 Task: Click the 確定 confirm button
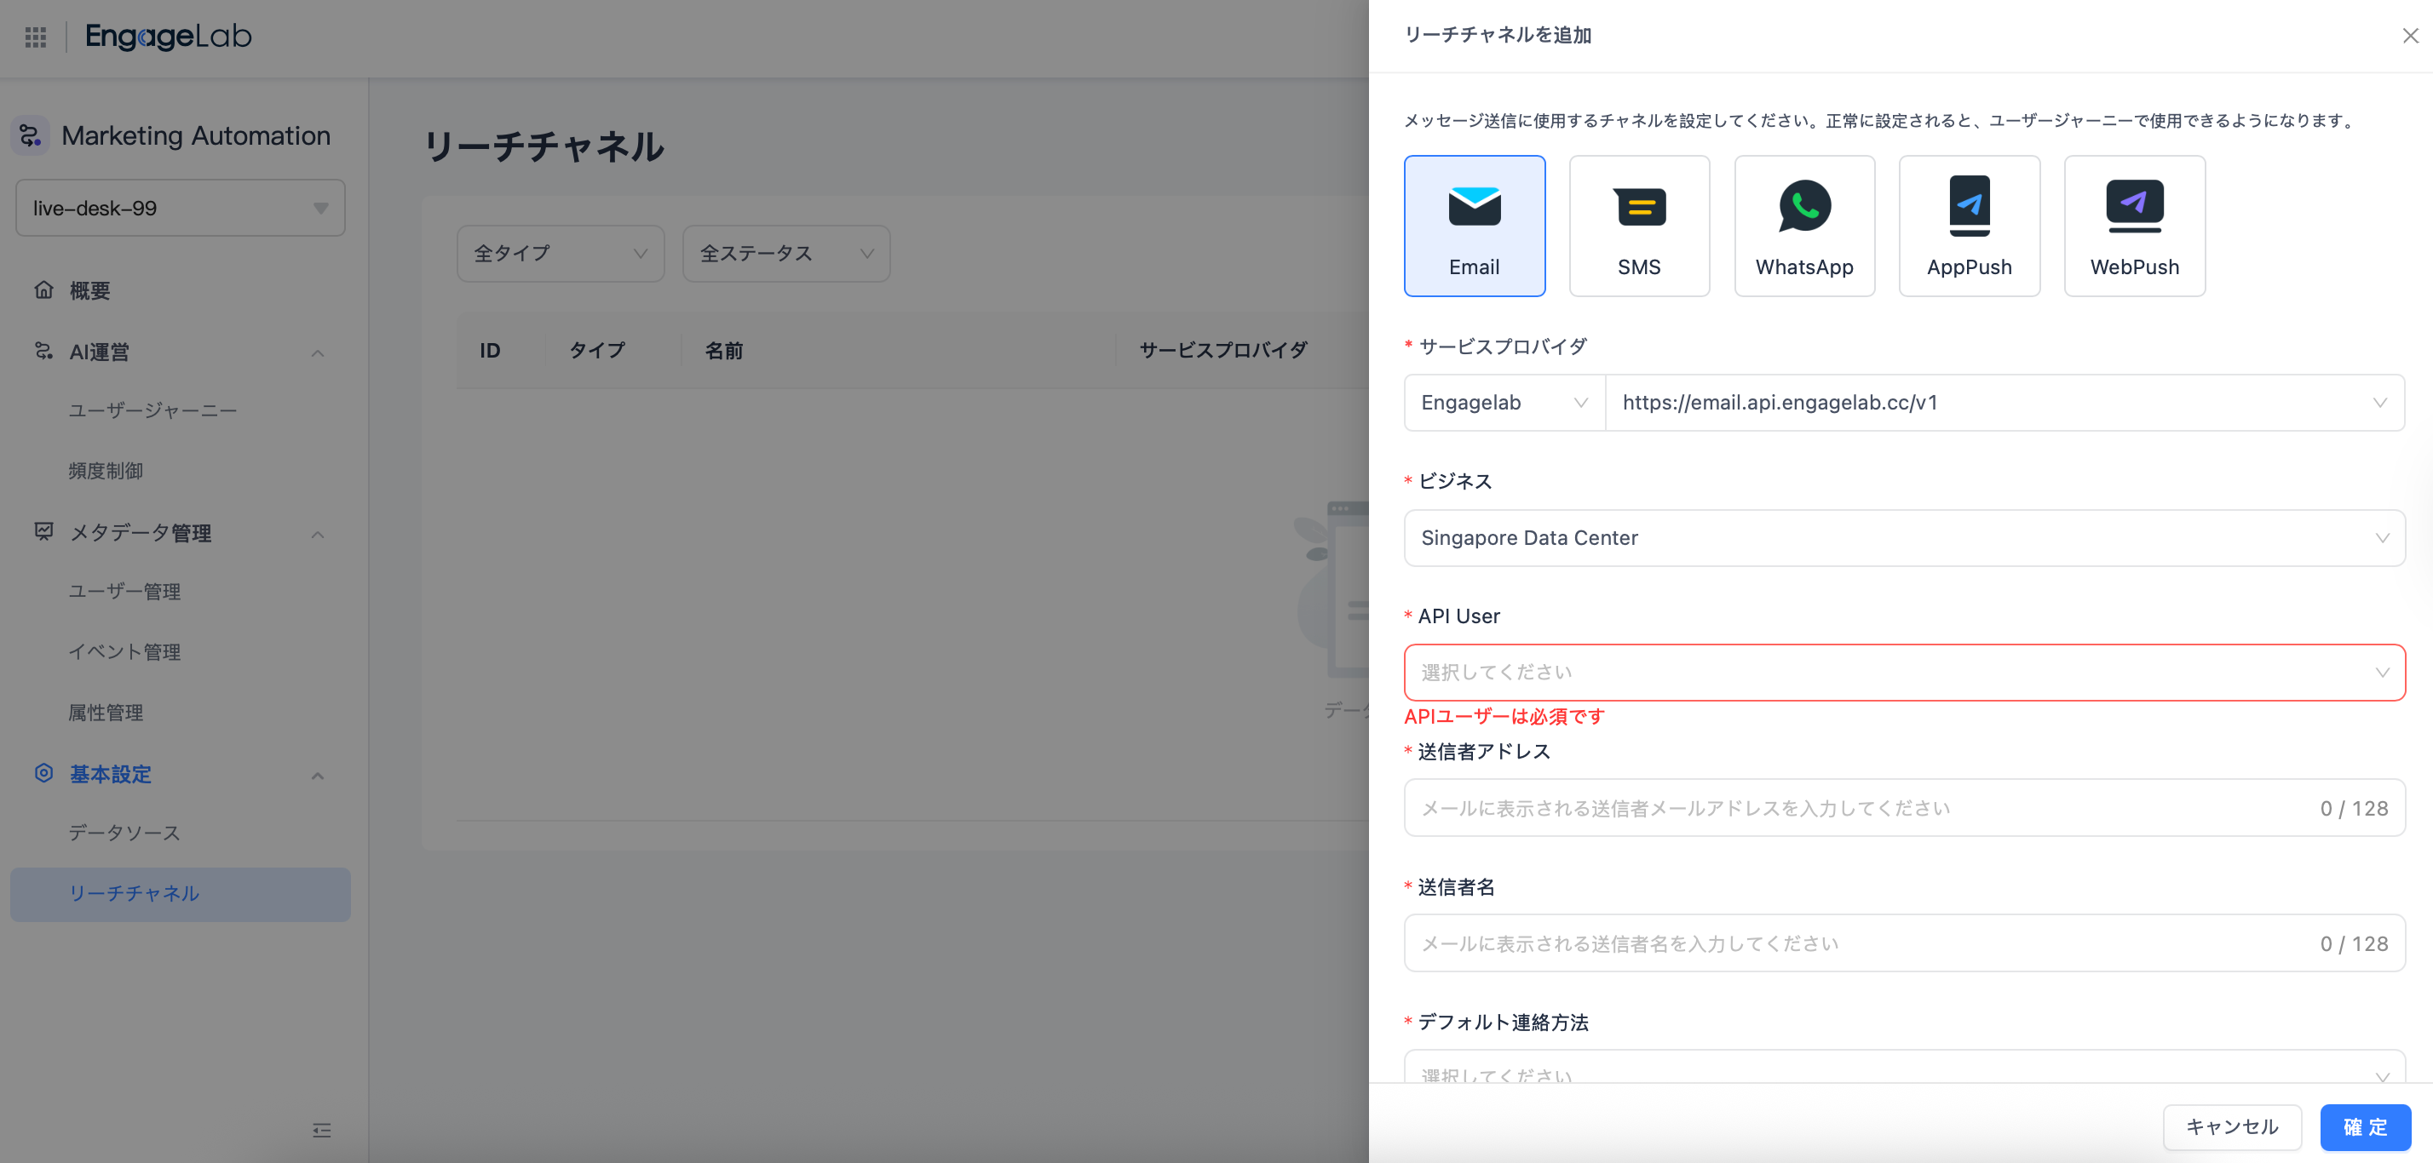pos(2365,1126)
